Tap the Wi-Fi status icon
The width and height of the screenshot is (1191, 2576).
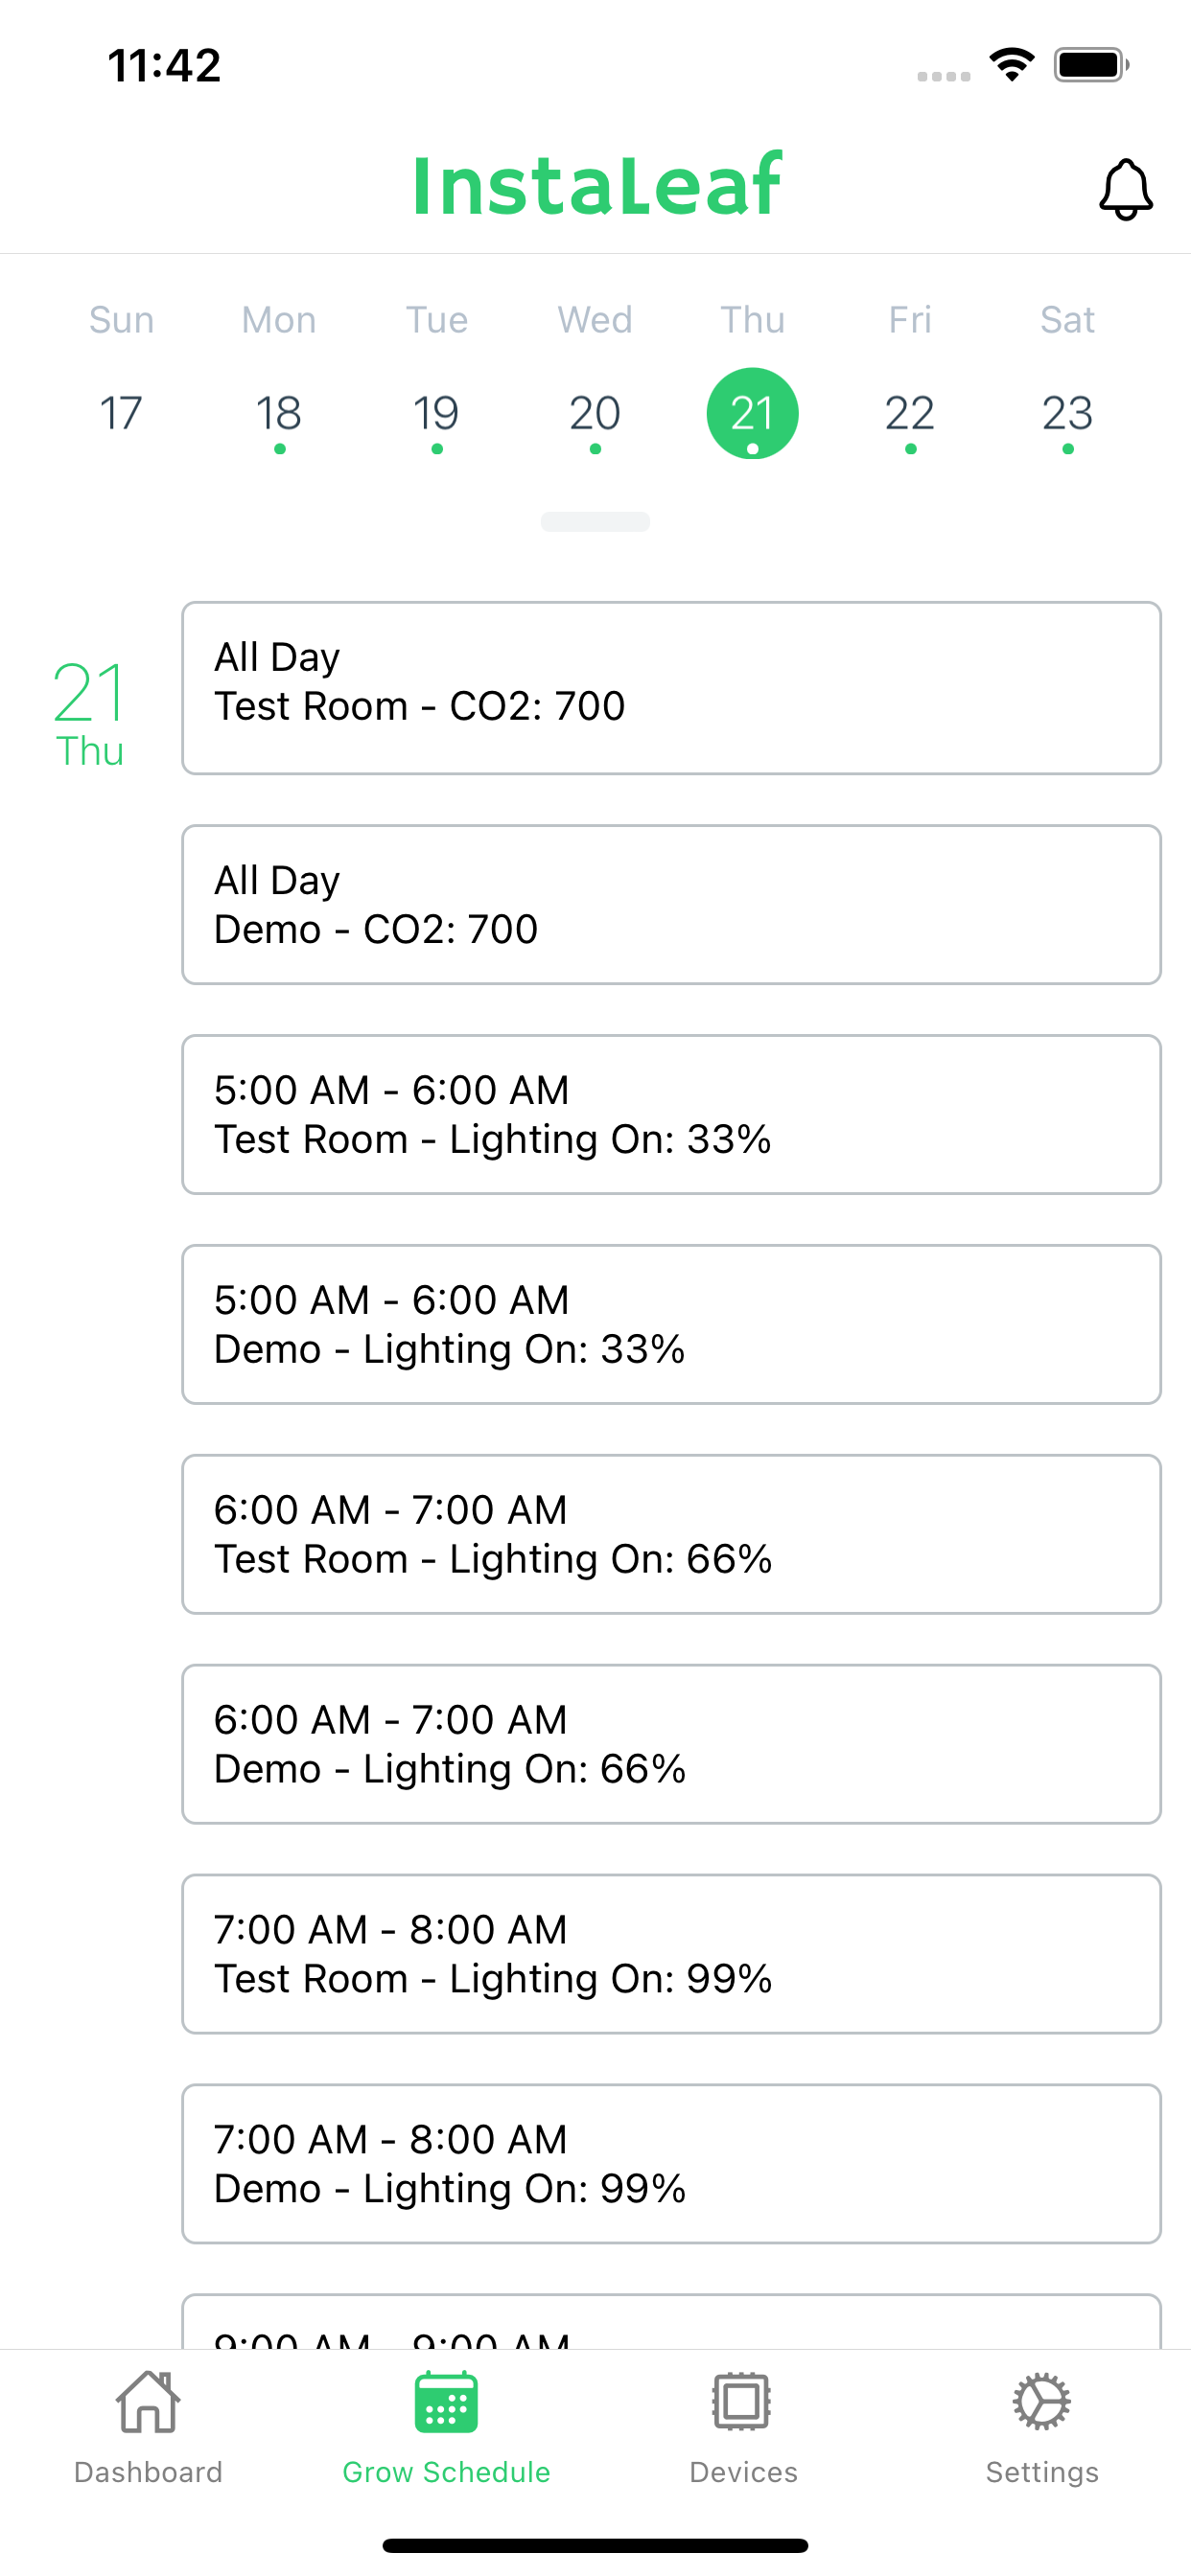point(1012,65)
